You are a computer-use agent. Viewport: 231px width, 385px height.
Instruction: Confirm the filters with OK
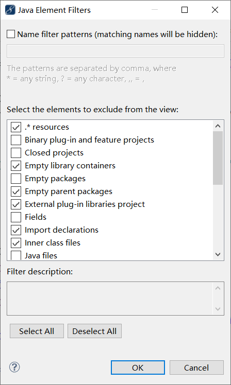point(138,367)
